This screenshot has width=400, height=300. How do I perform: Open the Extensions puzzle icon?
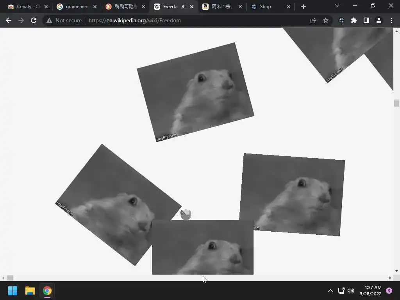click(354, 20)
